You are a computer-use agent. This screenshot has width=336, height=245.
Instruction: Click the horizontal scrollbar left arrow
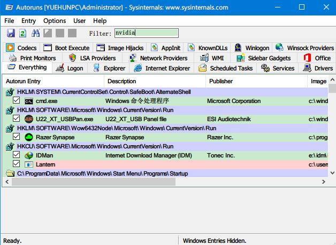(x=7, y=181)
